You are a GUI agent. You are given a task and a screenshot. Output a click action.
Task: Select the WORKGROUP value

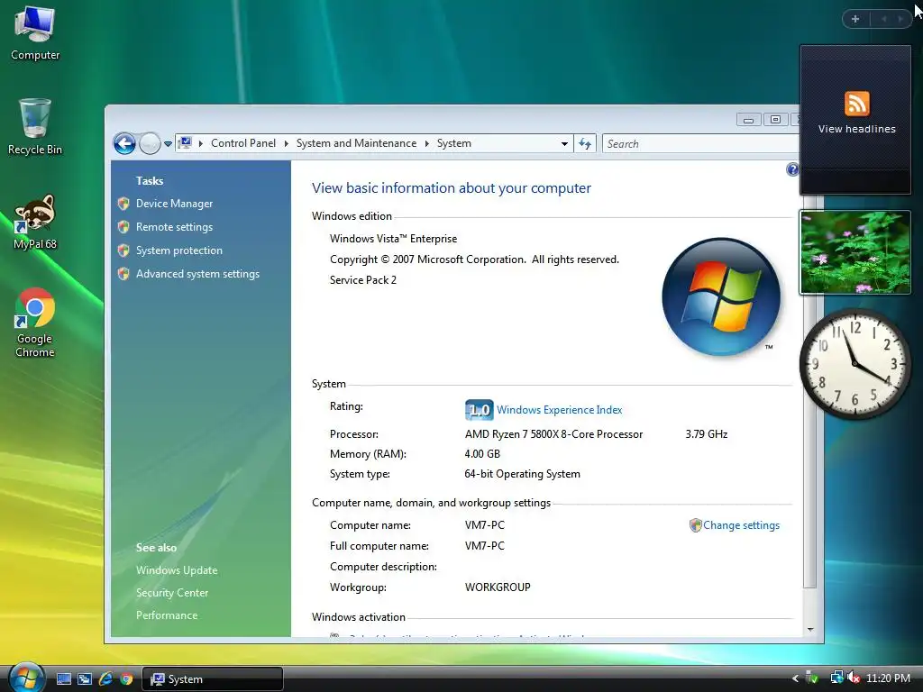click(x=498, y=587)
